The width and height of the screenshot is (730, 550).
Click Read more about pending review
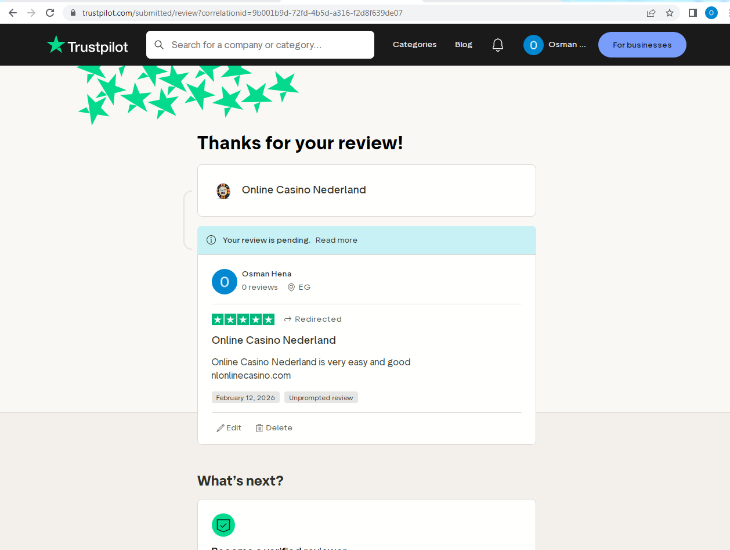[337, 240]
